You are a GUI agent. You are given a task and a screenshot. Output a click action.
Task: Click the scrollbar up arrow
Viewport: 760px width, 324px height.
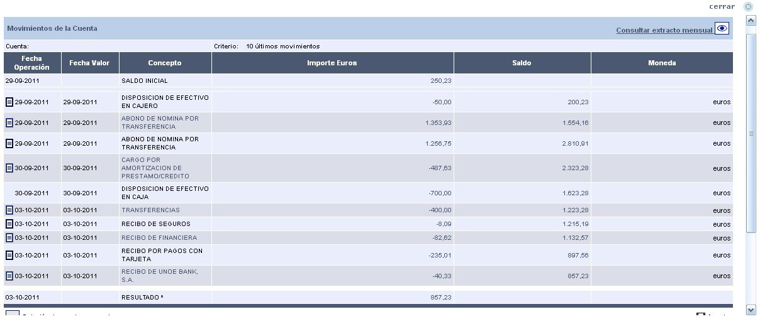751,21
